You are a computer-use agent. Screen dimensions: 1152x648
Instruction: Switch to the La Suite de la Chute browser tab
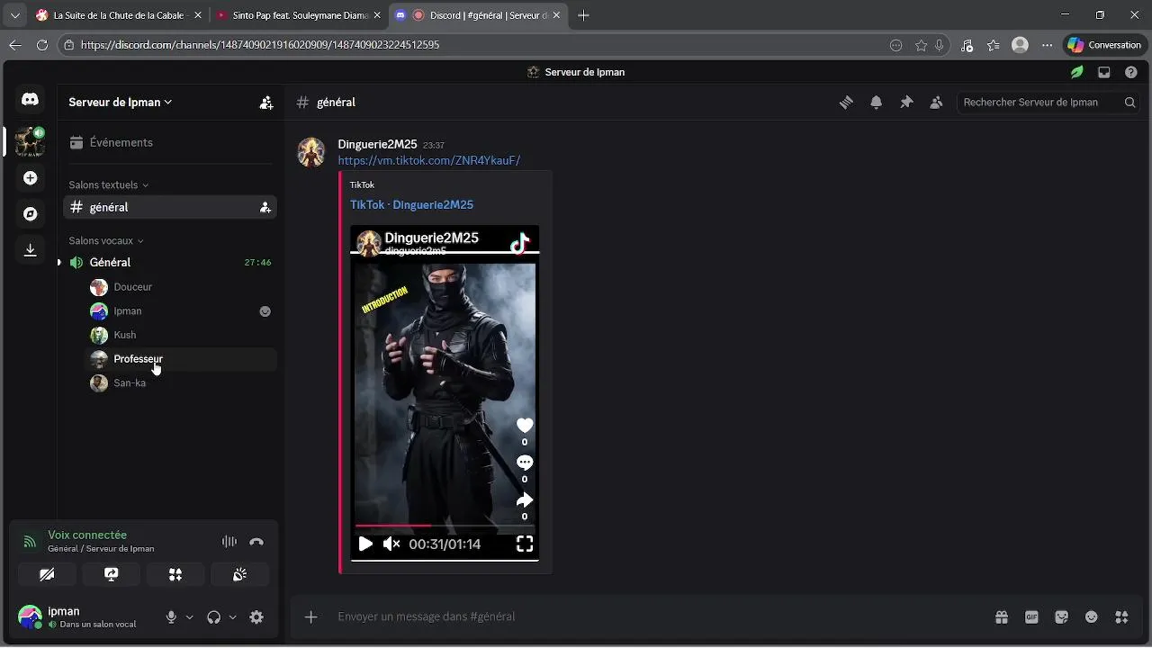pyautogui.click(x=119, y=15)
